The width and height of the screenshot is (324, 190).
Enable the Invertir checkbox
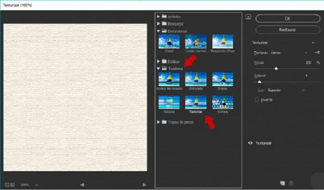[256, 100]
